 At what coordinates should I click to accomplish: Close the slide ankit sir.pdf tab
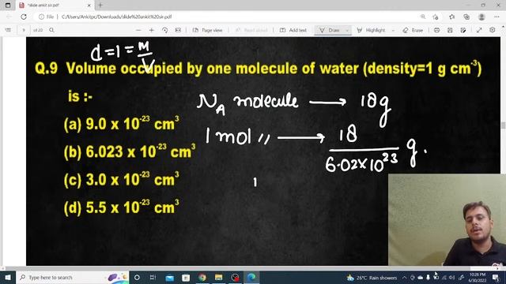(89, 6)
